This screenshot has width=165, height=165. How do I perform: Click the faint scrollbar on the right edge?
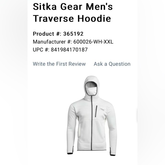[137, 115]
